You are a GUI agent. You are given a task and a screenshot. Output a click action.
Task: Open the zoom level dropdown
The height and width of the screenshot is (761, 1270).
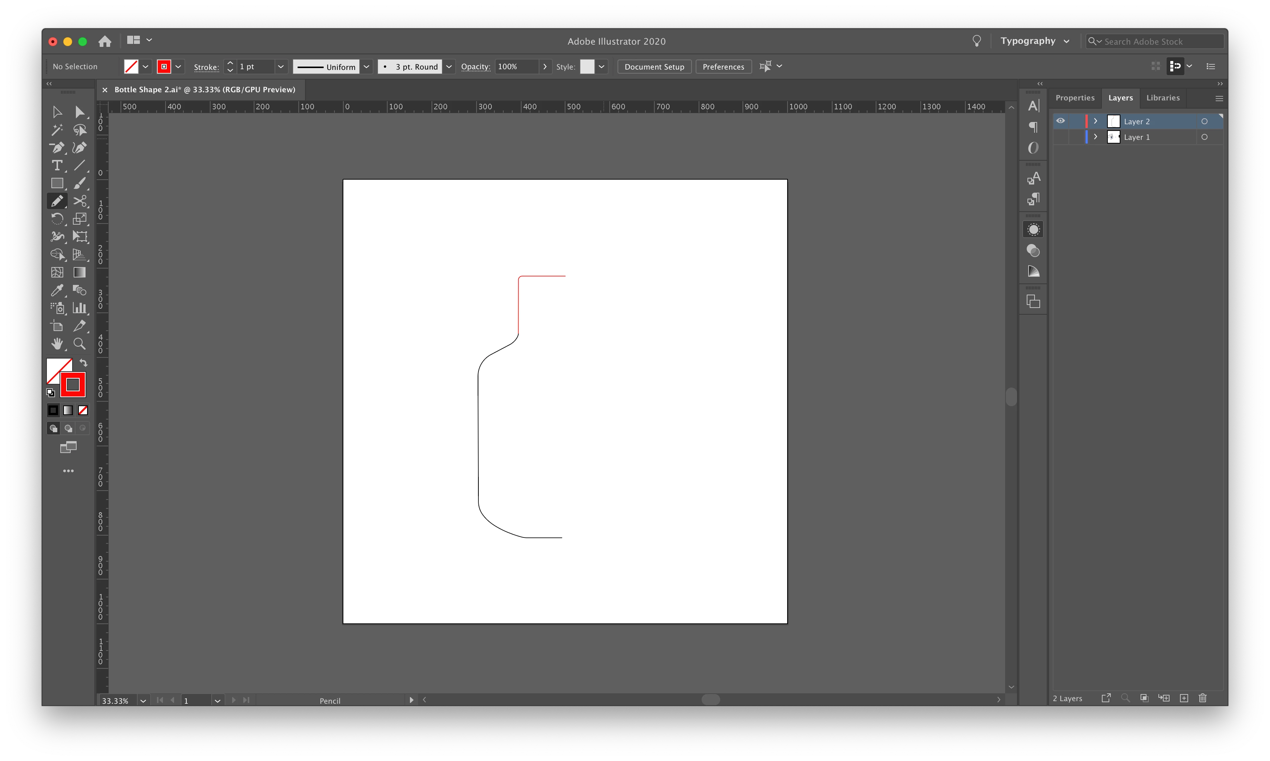pyautogui.click(x=143, y=700)
